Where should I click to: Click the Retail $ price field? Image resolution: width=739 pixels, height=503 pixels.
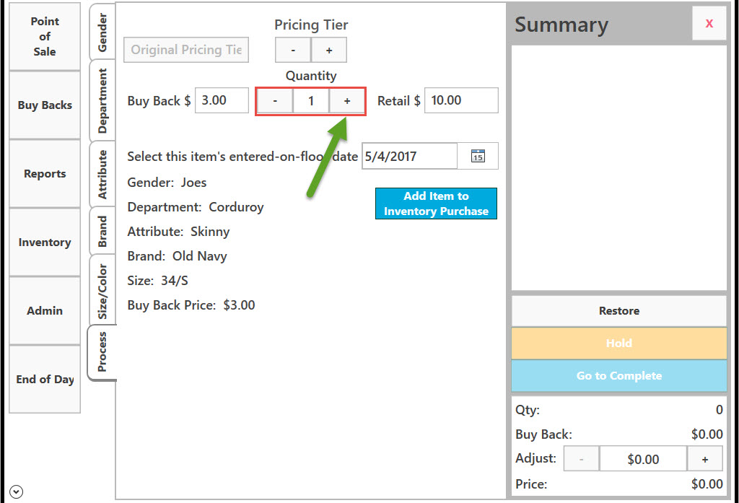pos(461,100)
